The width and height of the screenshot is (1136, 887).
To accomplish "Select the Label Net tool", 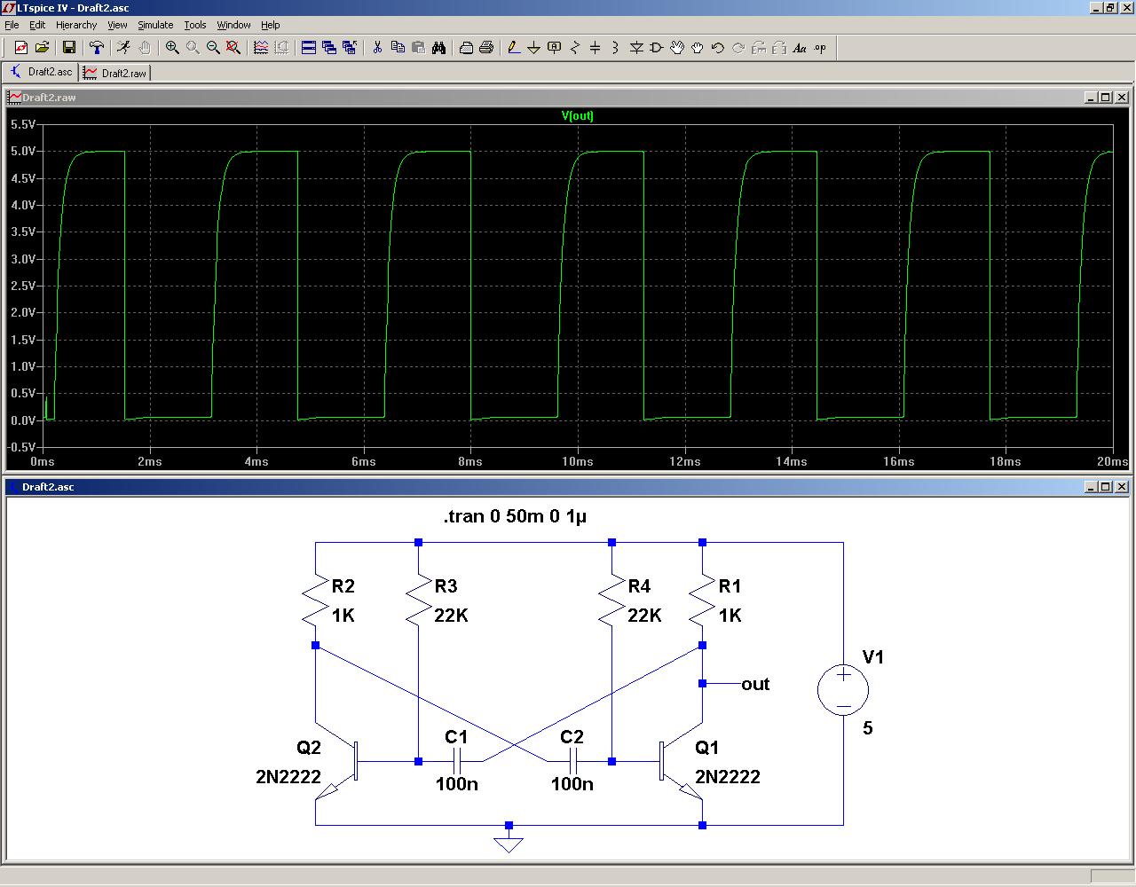I will (x=555, y=48).
